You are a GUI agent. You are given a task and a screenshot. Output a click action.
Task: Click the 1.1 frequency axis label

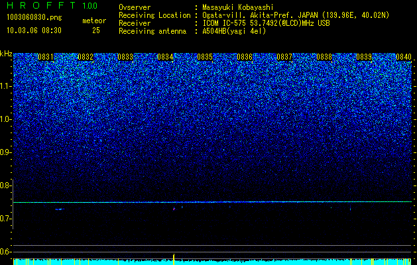(6, 86)
